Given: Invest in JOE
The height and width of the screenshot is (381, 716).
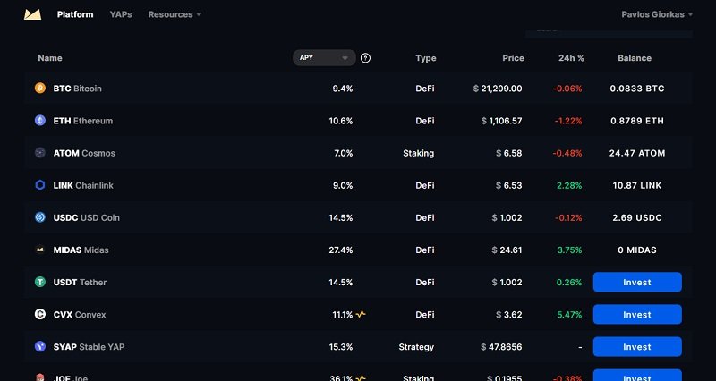Looking at the screenshot, I should 637,376.
